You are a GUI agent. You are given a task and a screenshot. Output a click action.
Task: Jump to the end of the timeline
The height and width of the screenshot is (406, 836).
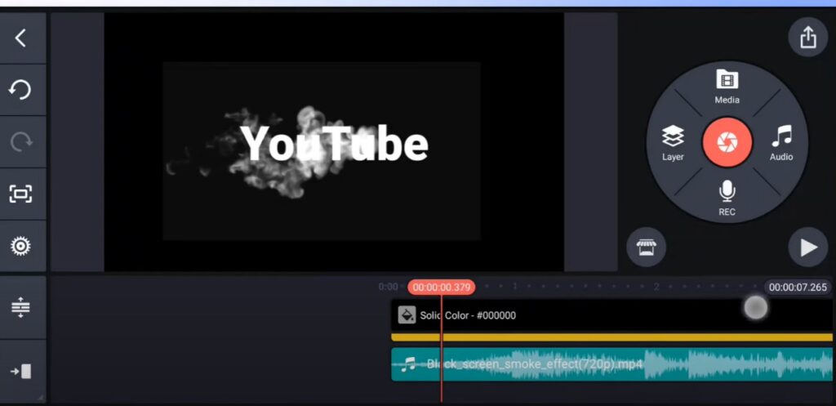[20, 371]
